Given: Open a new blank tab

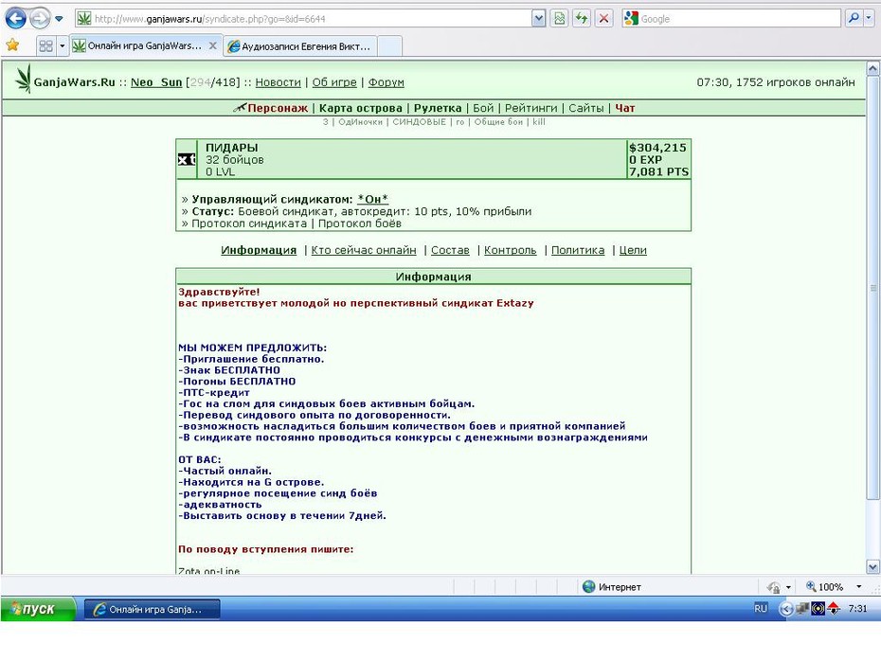Looking at the screenshot, I should (x=390, y=46).
